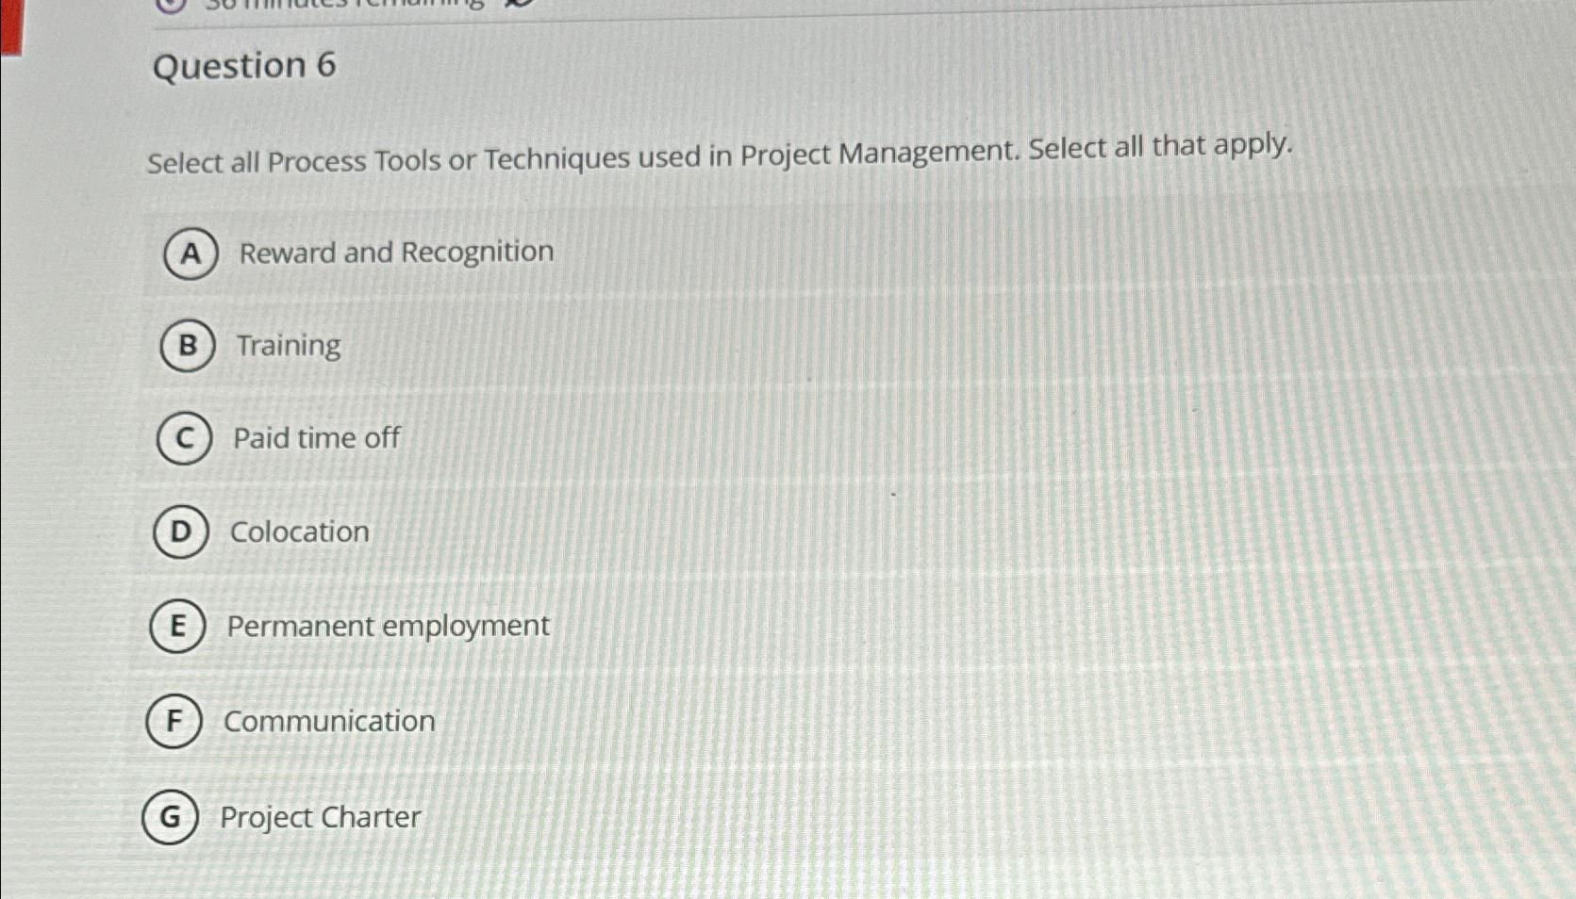The width and height of the screenshot is (1576, 899).
Task: Click the circled letter B icon
Action: (x=186, y=345)
